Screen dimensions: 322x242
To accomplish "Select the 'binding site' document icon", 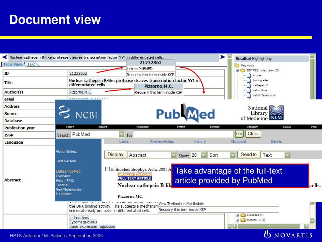I will coord(249,80).
